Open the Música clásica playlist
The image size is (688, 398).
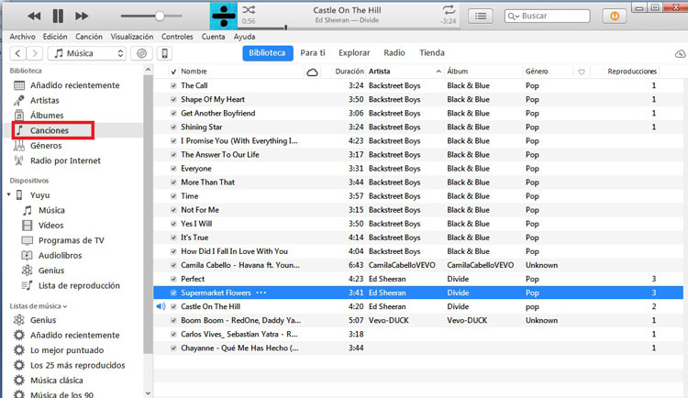tap(56, 381)
